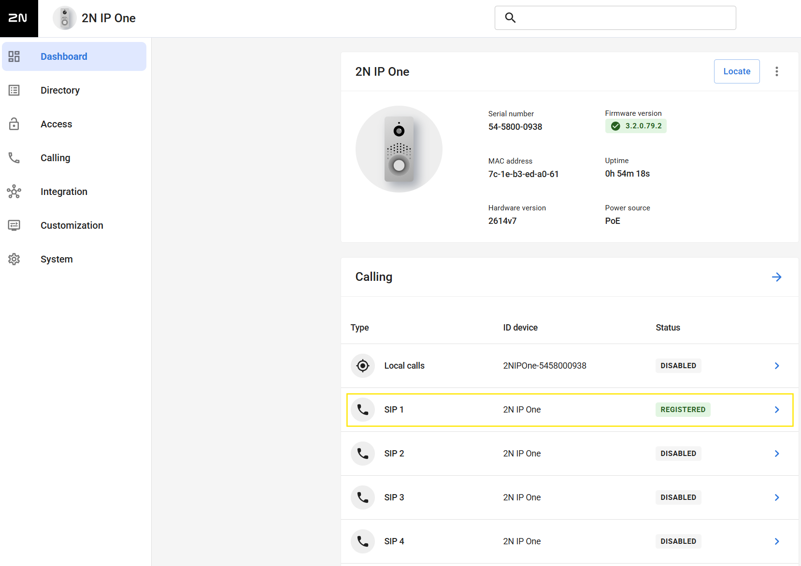The width and height of the screenshot is (801, 566).
Task: Click the System gear icon in the sidebar
Action: (14, 259)
